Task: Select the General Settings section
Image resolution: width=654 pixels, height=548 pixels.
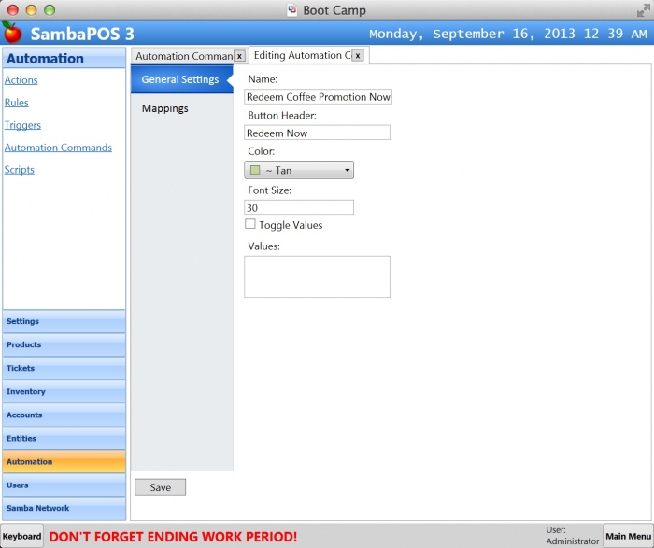Action: tap(180, 79)
